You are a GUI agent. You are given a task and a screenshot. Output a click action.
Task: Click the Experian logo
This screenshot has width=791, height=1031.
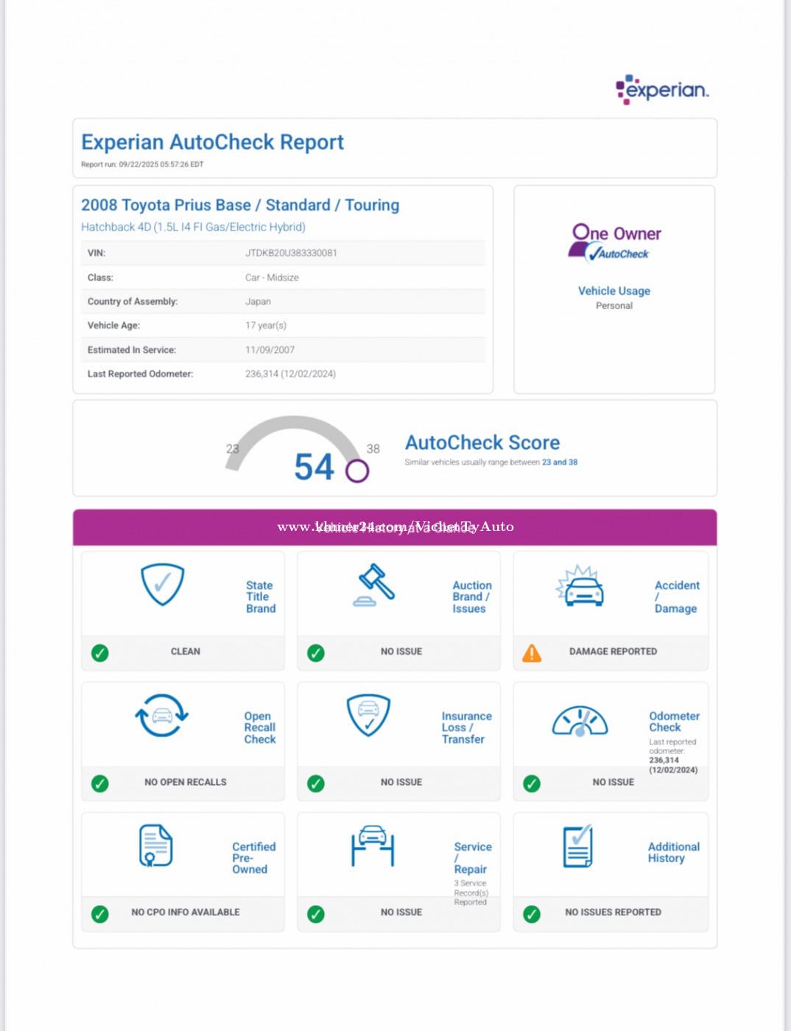pos(662,90)
